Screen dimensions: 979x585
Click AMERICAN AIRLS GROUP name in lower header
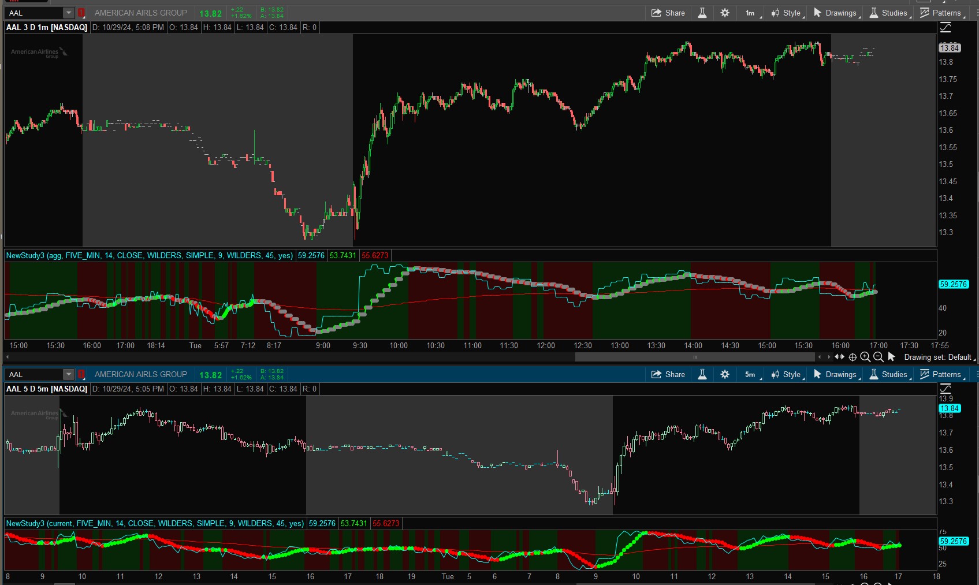(141, 374)
